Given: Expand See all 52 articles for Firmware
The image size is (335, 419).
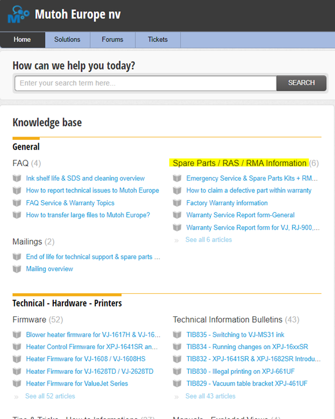Looking at the screenshot, I should pyautogui.click(x=50, y=396).
